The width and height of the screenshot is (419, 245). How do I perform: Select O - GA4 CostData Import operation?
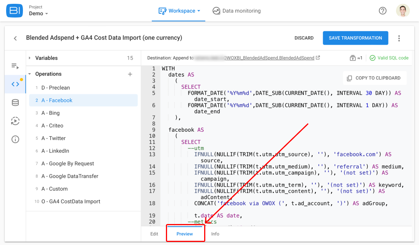[x=83, y=201]
